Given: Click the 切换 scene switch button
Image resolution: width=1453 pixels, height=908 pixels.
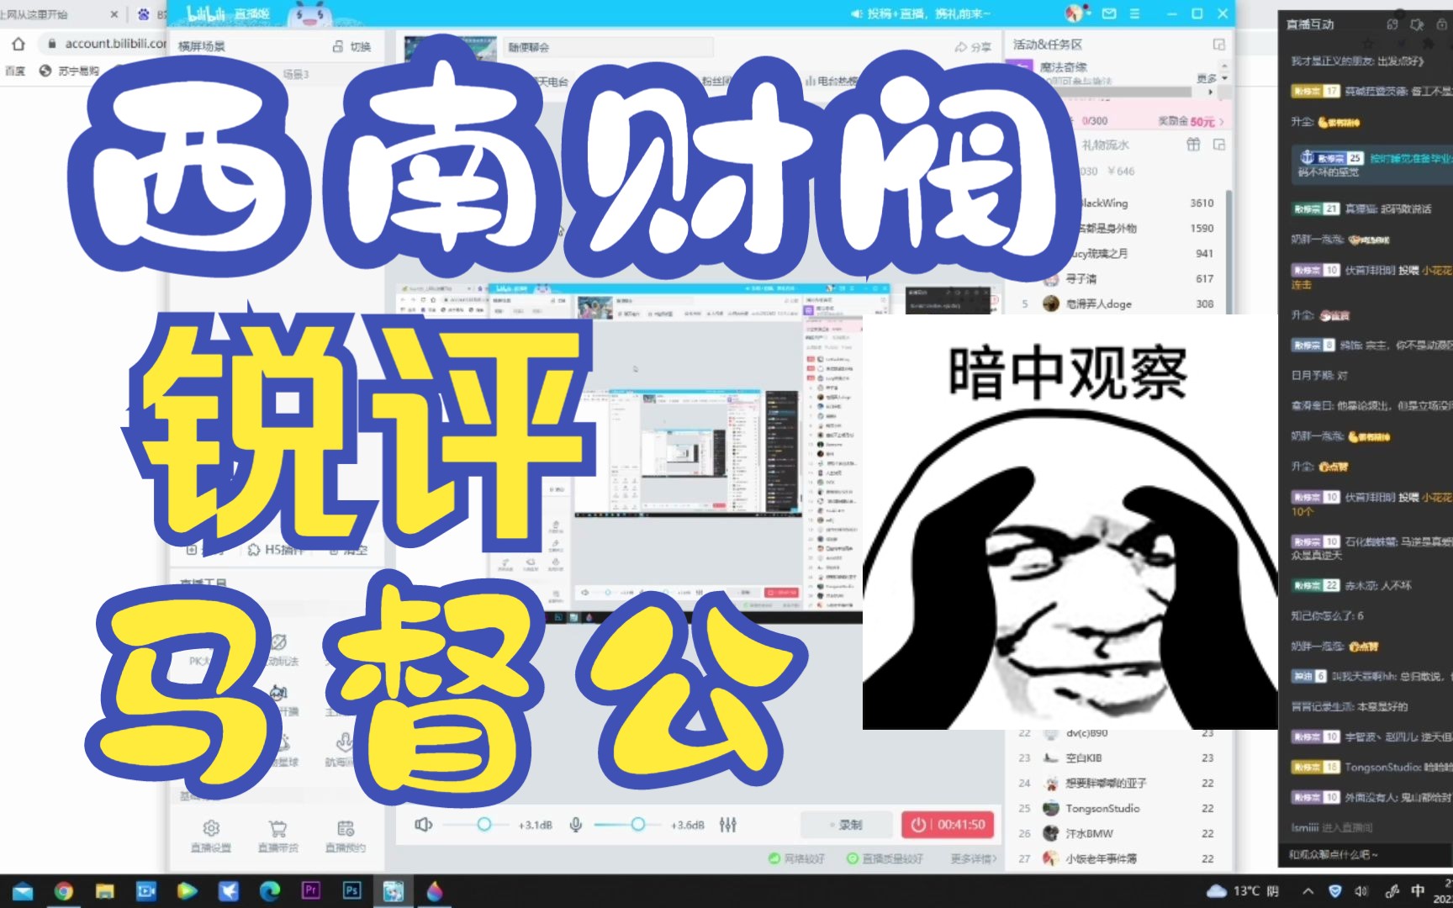Looking at the screenshot, I should [352, 46].
